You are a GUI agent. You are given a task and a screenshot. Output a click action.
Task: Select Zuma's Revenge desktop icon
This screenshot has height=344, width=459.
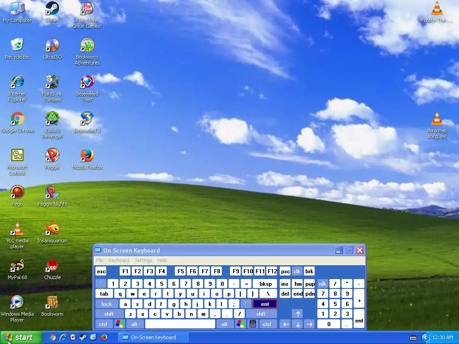[52, 125]
